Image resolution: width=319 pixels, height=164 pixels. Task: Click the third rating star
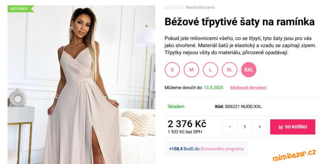[174, 8]
